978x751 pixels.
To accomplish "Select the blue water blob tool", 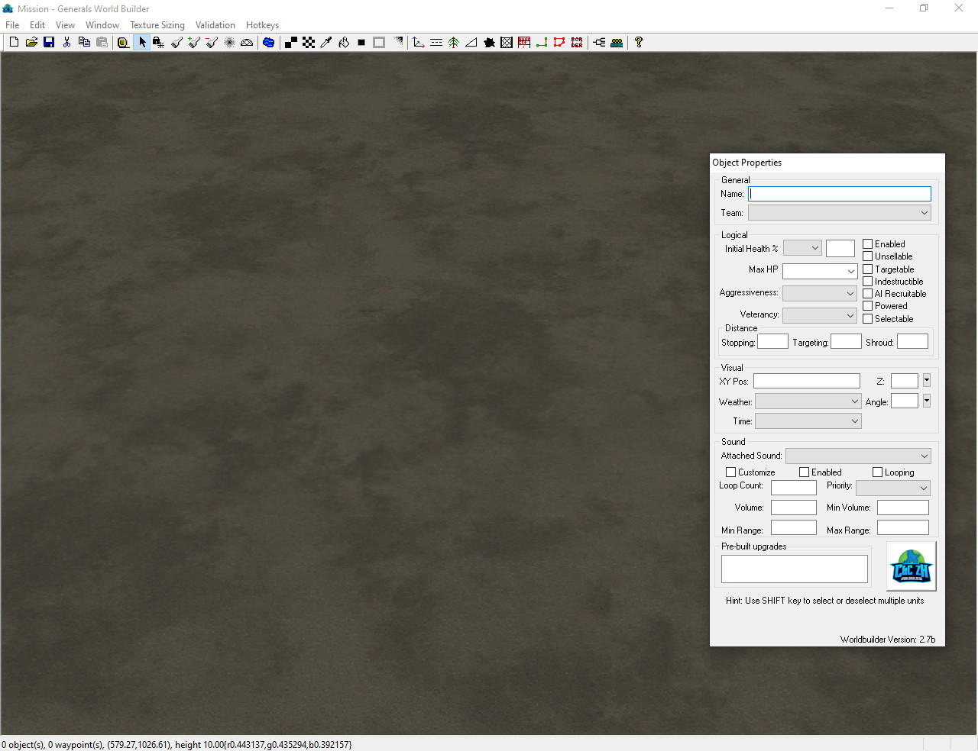I will 268,43.
